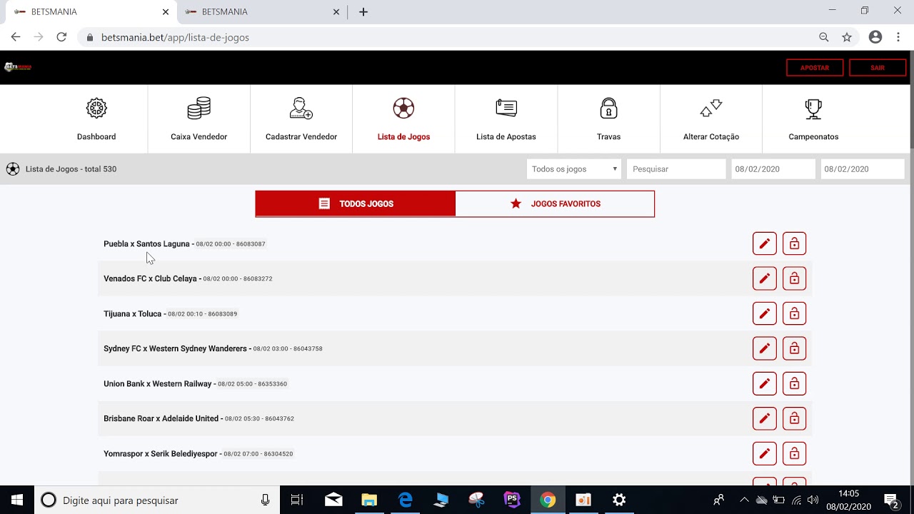The width and height of the screenshot is (914, 514).
Task: Open the Dashboard menu icon
Action: 96,109
